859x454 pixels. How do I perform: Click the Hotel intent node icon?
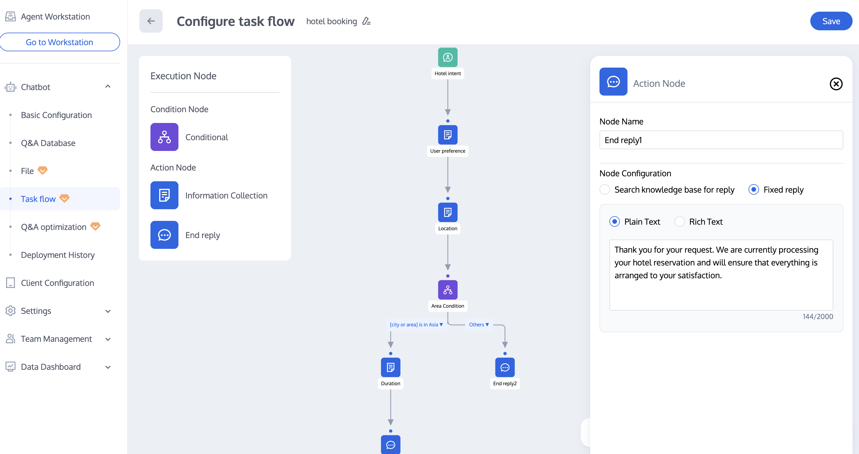(448, 57)
